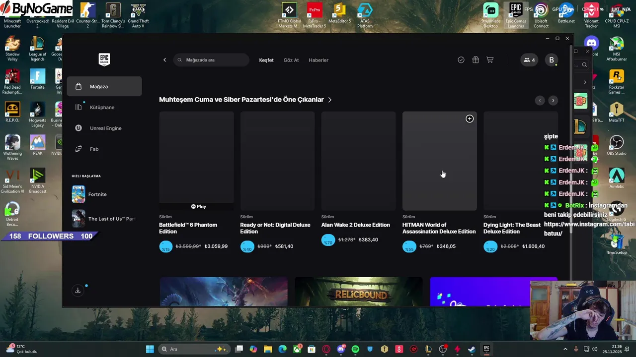Add HITMAN to wishlist with plus icon
Viewport: 636px width, 357px height.
[x=470, y=119]
